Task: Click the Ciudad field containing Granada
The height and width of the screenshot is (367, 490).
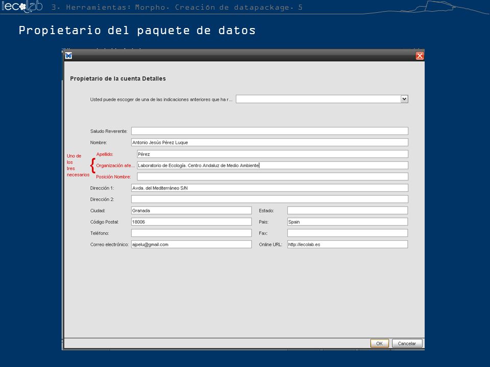Action: 191,211
